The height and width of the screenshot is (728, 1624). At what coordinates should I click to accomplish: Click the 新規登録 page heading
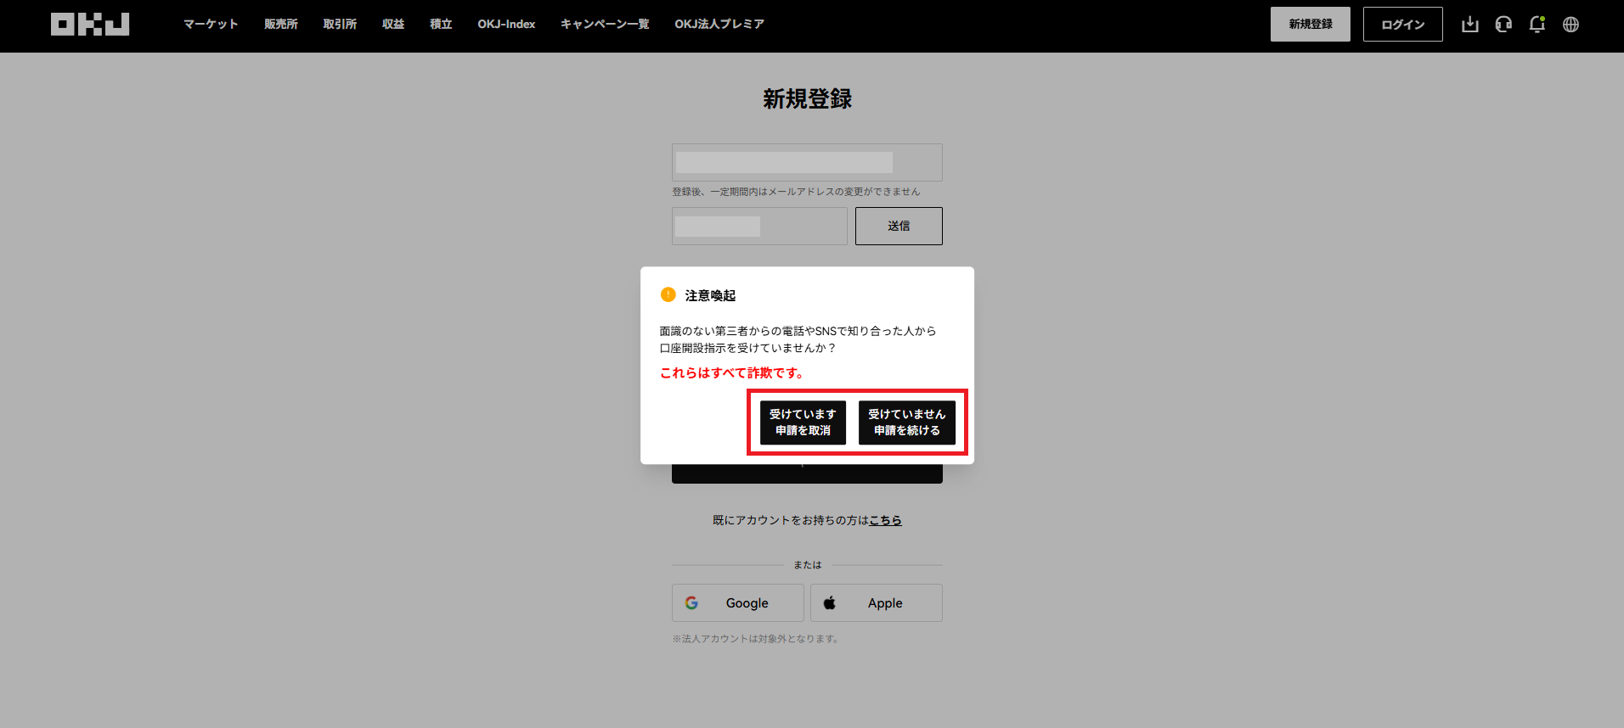(x=807, y=99)
